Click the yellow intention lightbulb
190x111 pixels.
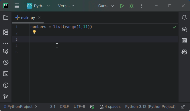click(34, 32)
